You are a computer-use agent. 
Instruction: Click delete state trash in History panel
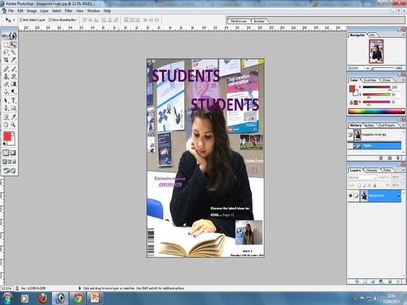pos(398,158)
